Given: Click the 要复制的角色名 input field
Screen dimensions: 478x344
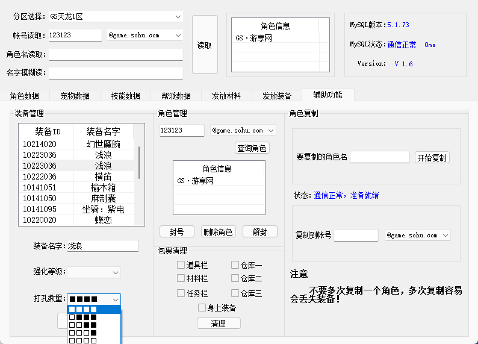Looking at the screenshot, I should 380,157.
